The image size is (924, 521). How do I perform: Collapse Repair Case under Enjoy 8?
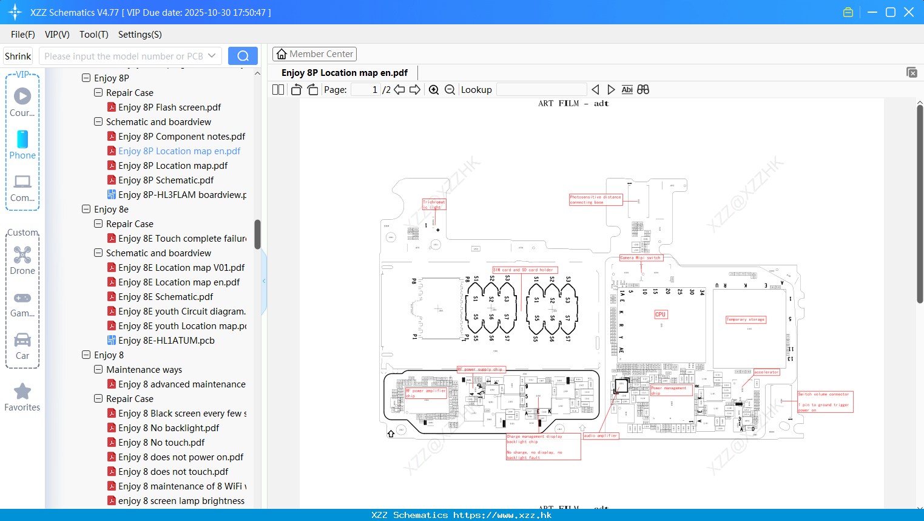(98, 398)
